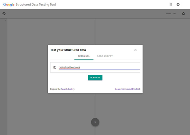Focus the URL input containing mainstreethost.com

(x=99, y=67)
